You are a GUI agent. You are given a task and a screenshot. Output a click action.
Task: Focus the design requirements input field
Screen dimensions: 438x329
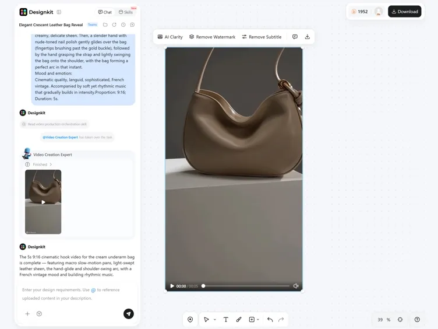77,294
